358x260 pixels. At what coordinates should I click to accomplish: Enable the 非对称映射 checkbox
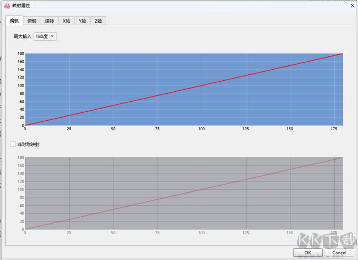click(13, 144)
